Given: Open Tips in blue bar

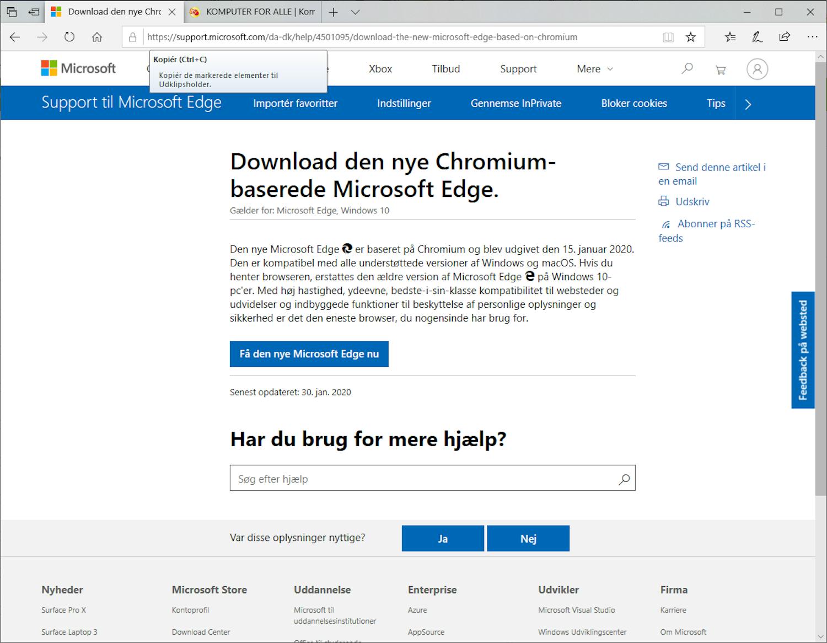Looking at the screenshot, I should 716,103.
